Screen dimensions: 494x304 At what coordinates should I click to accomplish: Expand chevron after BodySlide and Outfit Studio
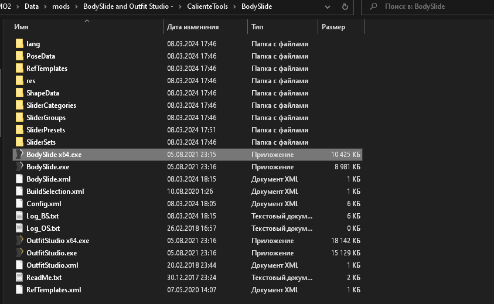pyautogui.click(x=180, y=6)
